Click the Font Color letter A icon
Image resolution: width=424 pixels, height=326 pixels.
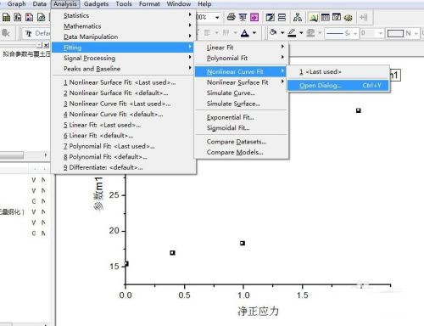[x=245, y=33]
